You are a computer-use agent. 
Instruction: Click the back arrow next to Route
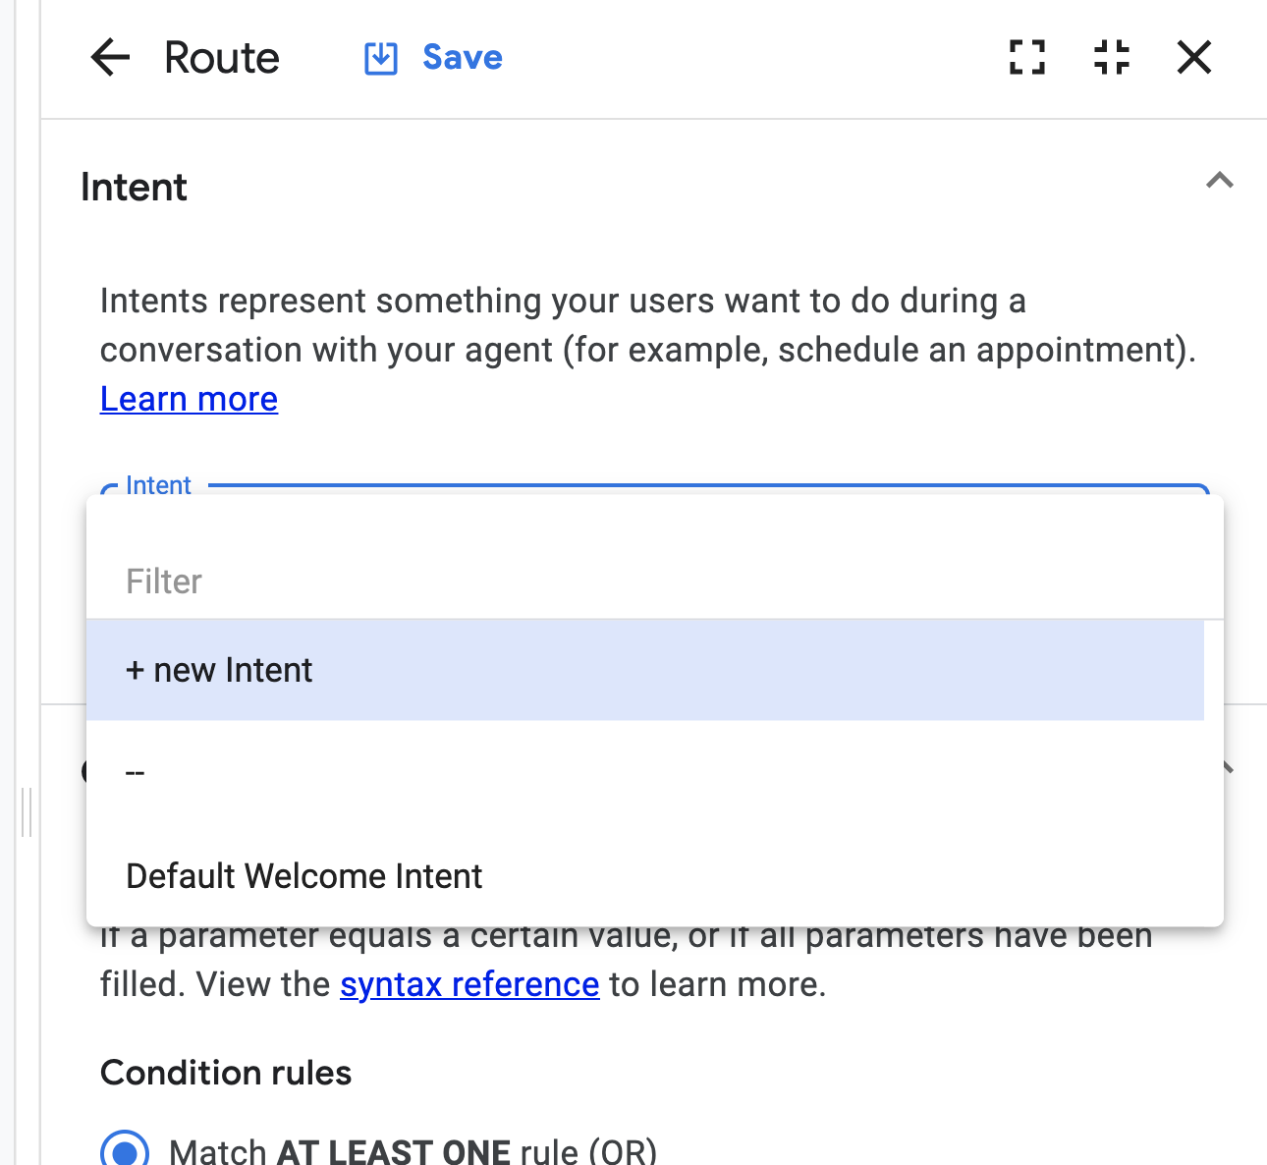(110, 58)
